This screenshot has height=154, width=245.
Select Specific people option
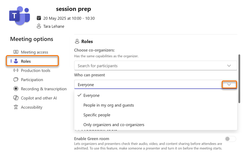(x=97, y=115)
